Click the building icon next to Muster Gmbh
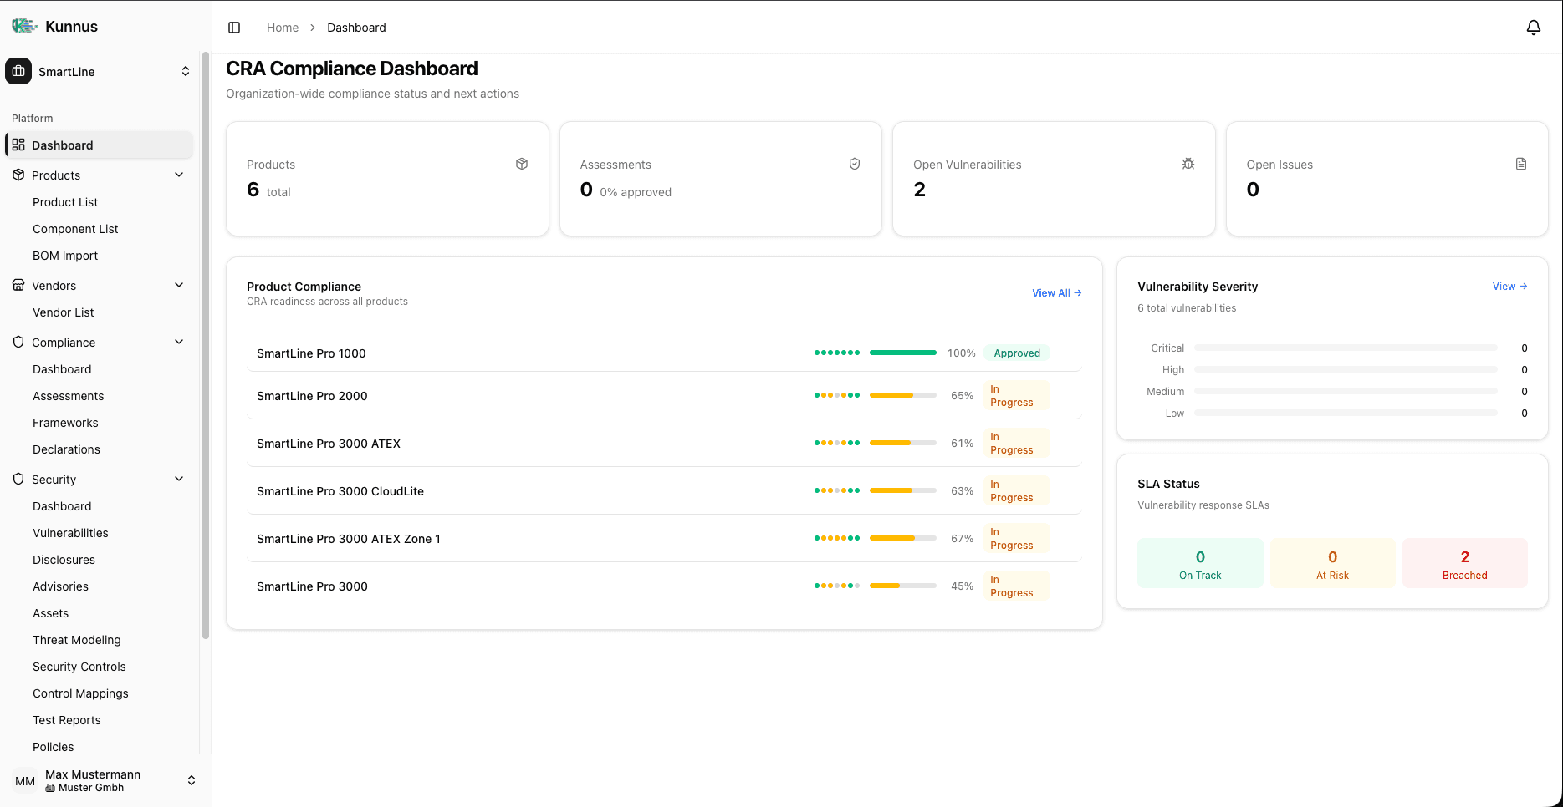 tap(50, 788)
